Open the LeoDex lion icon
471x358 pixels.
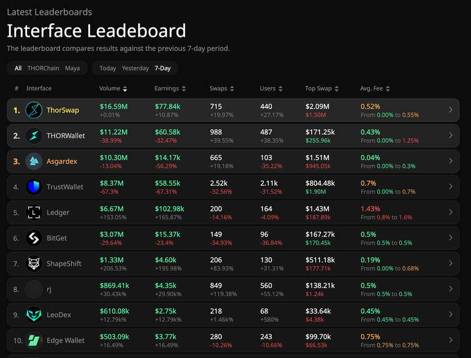34,314
